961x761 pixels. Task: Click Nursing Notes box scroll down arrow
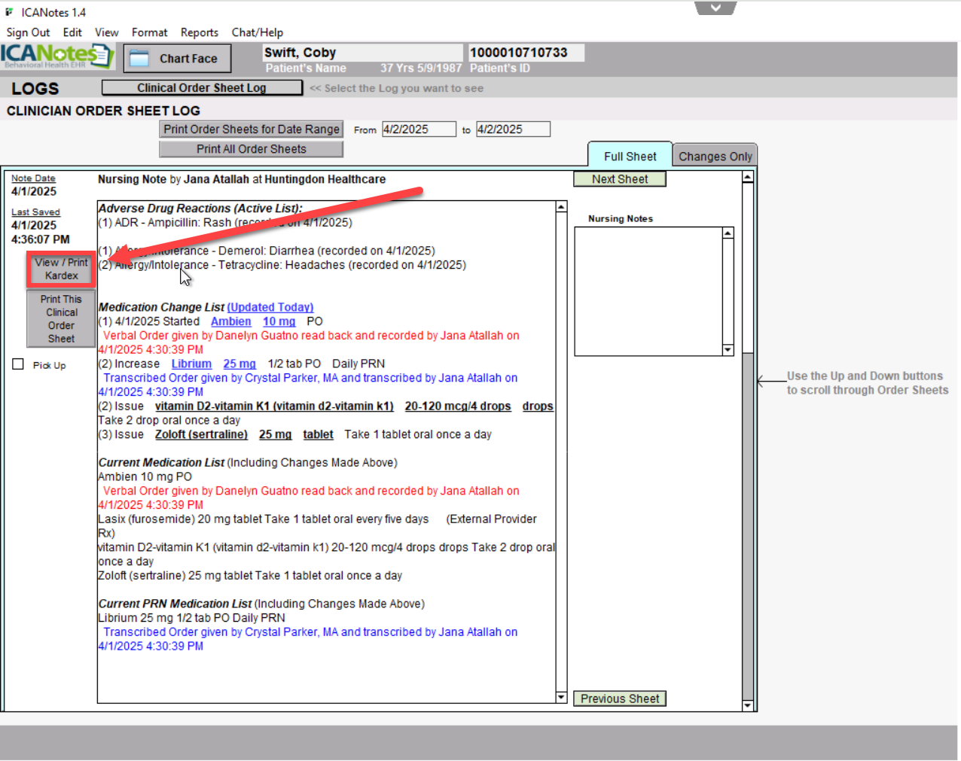[x=728, y=350]
